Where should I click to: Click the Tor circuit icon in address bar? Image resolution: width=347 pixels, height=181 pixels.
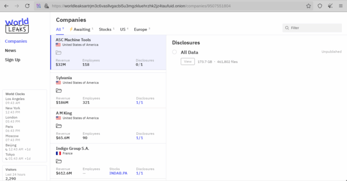pyautogui.click(x=39, y=6)
